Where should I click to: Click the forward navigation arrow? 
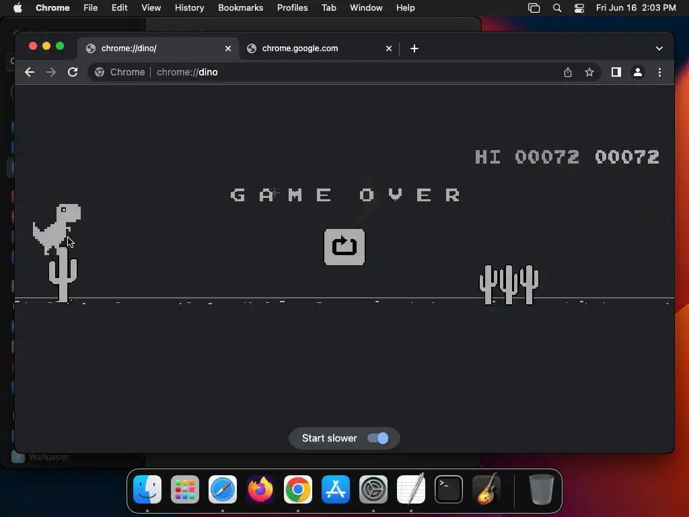pos(51,72)
